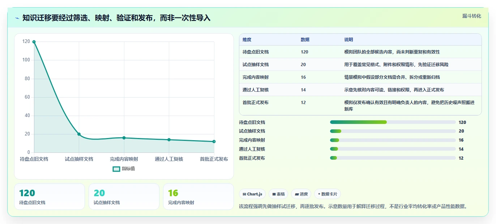Select the 通过人工复核 data point on the line
Screen dimensions: 496x224
(x=169, y=139)
